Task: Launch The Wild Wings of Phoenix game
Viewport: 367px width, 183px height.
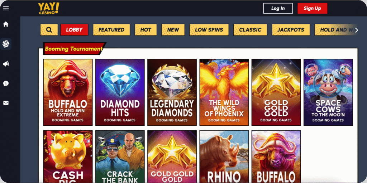Action: 224,92
